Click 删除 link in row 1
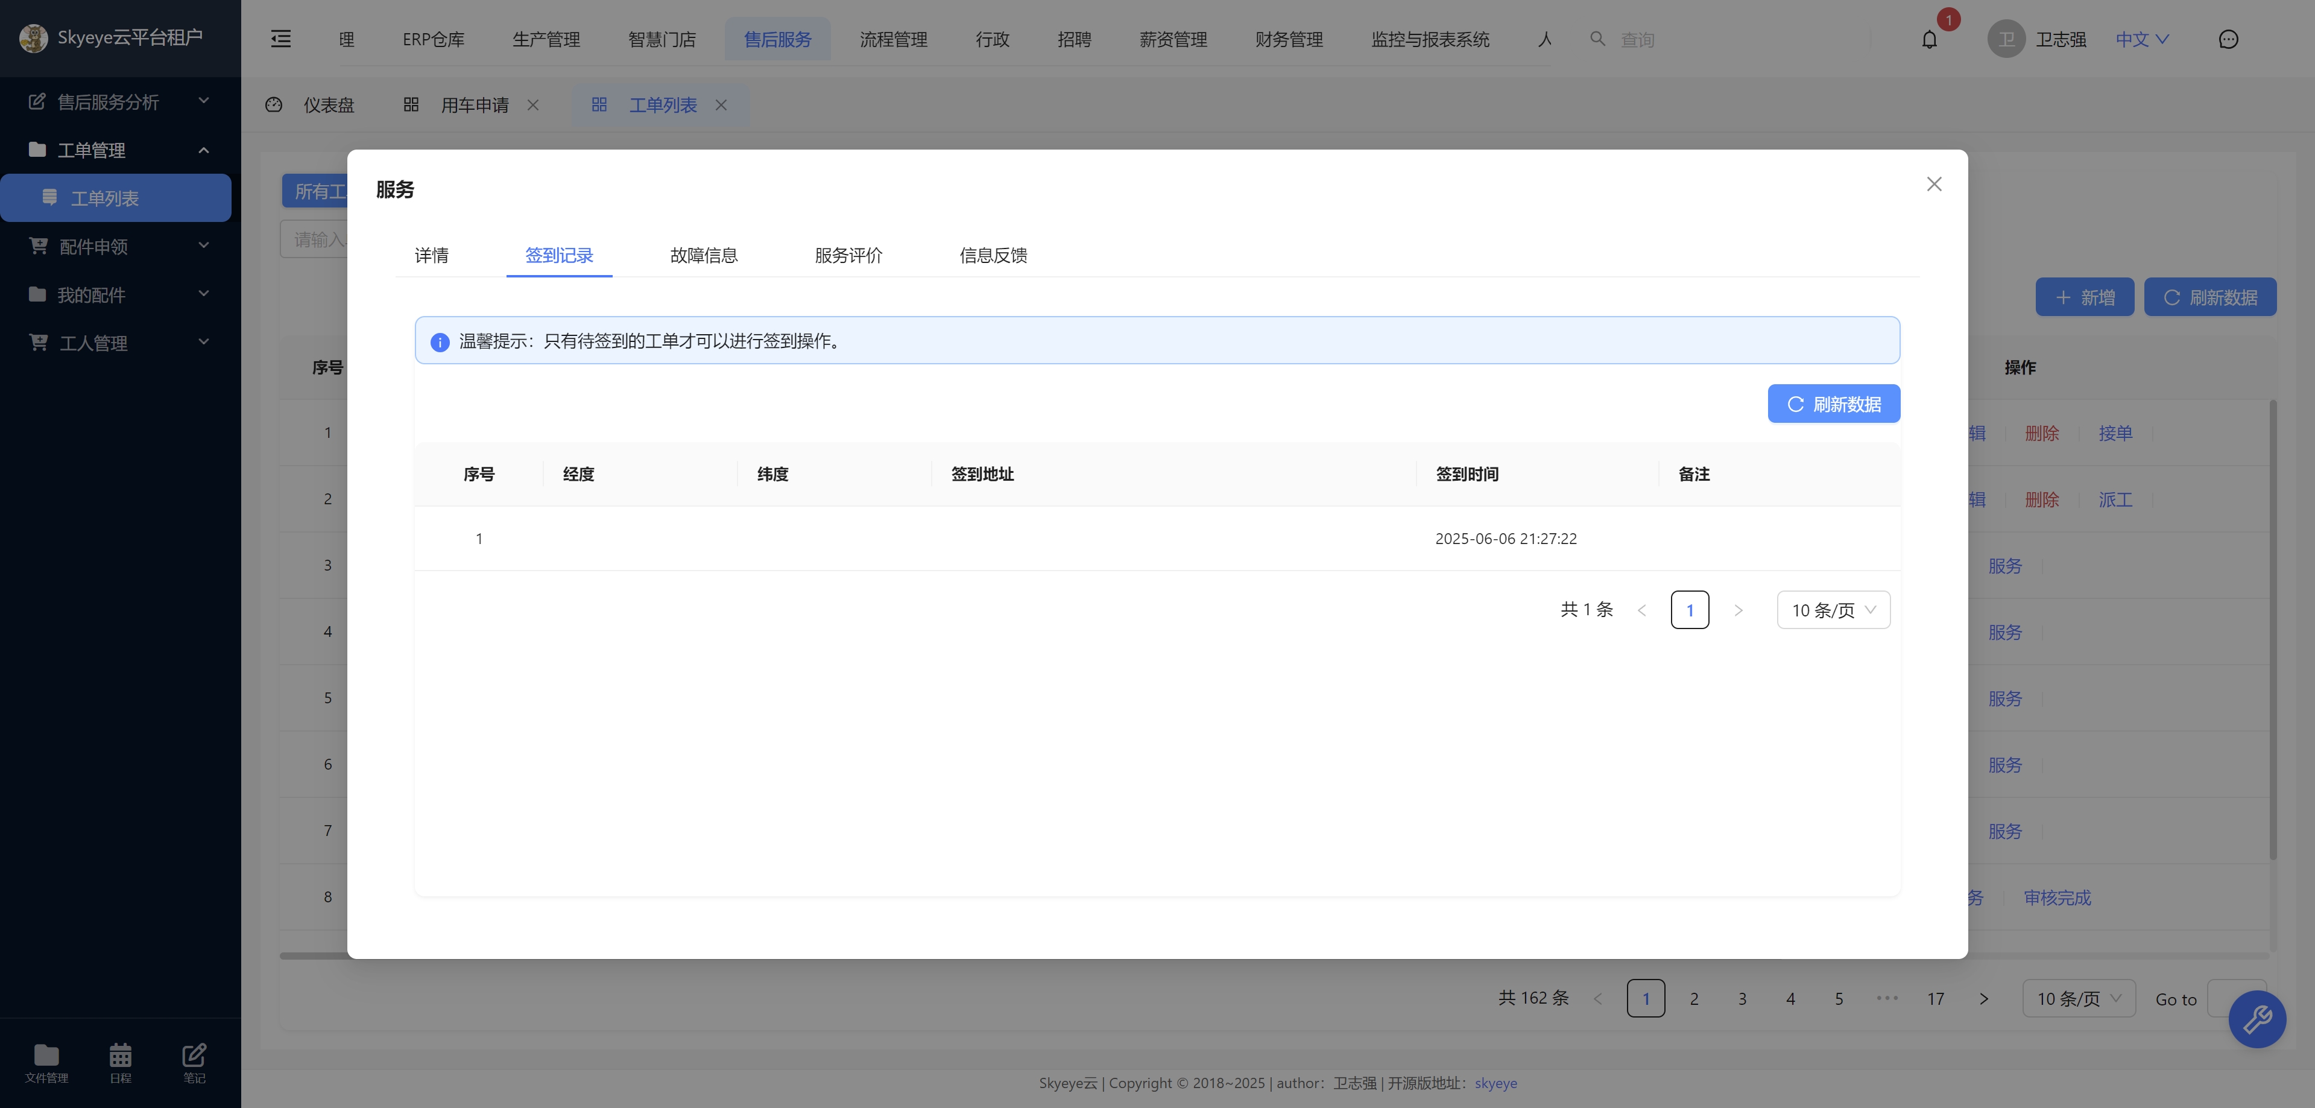The width and height of the screenshot is (2315, 1108). pos(2041,433)
